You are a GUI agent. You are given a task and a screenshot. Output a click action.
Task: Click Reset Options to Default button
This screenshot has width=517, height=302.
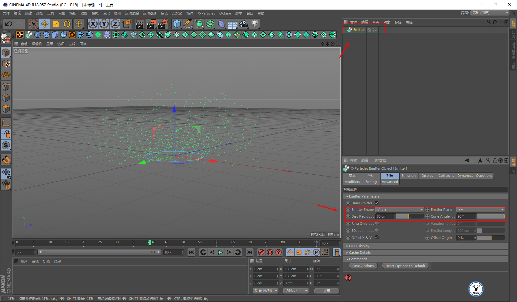[x=406, y=266]
